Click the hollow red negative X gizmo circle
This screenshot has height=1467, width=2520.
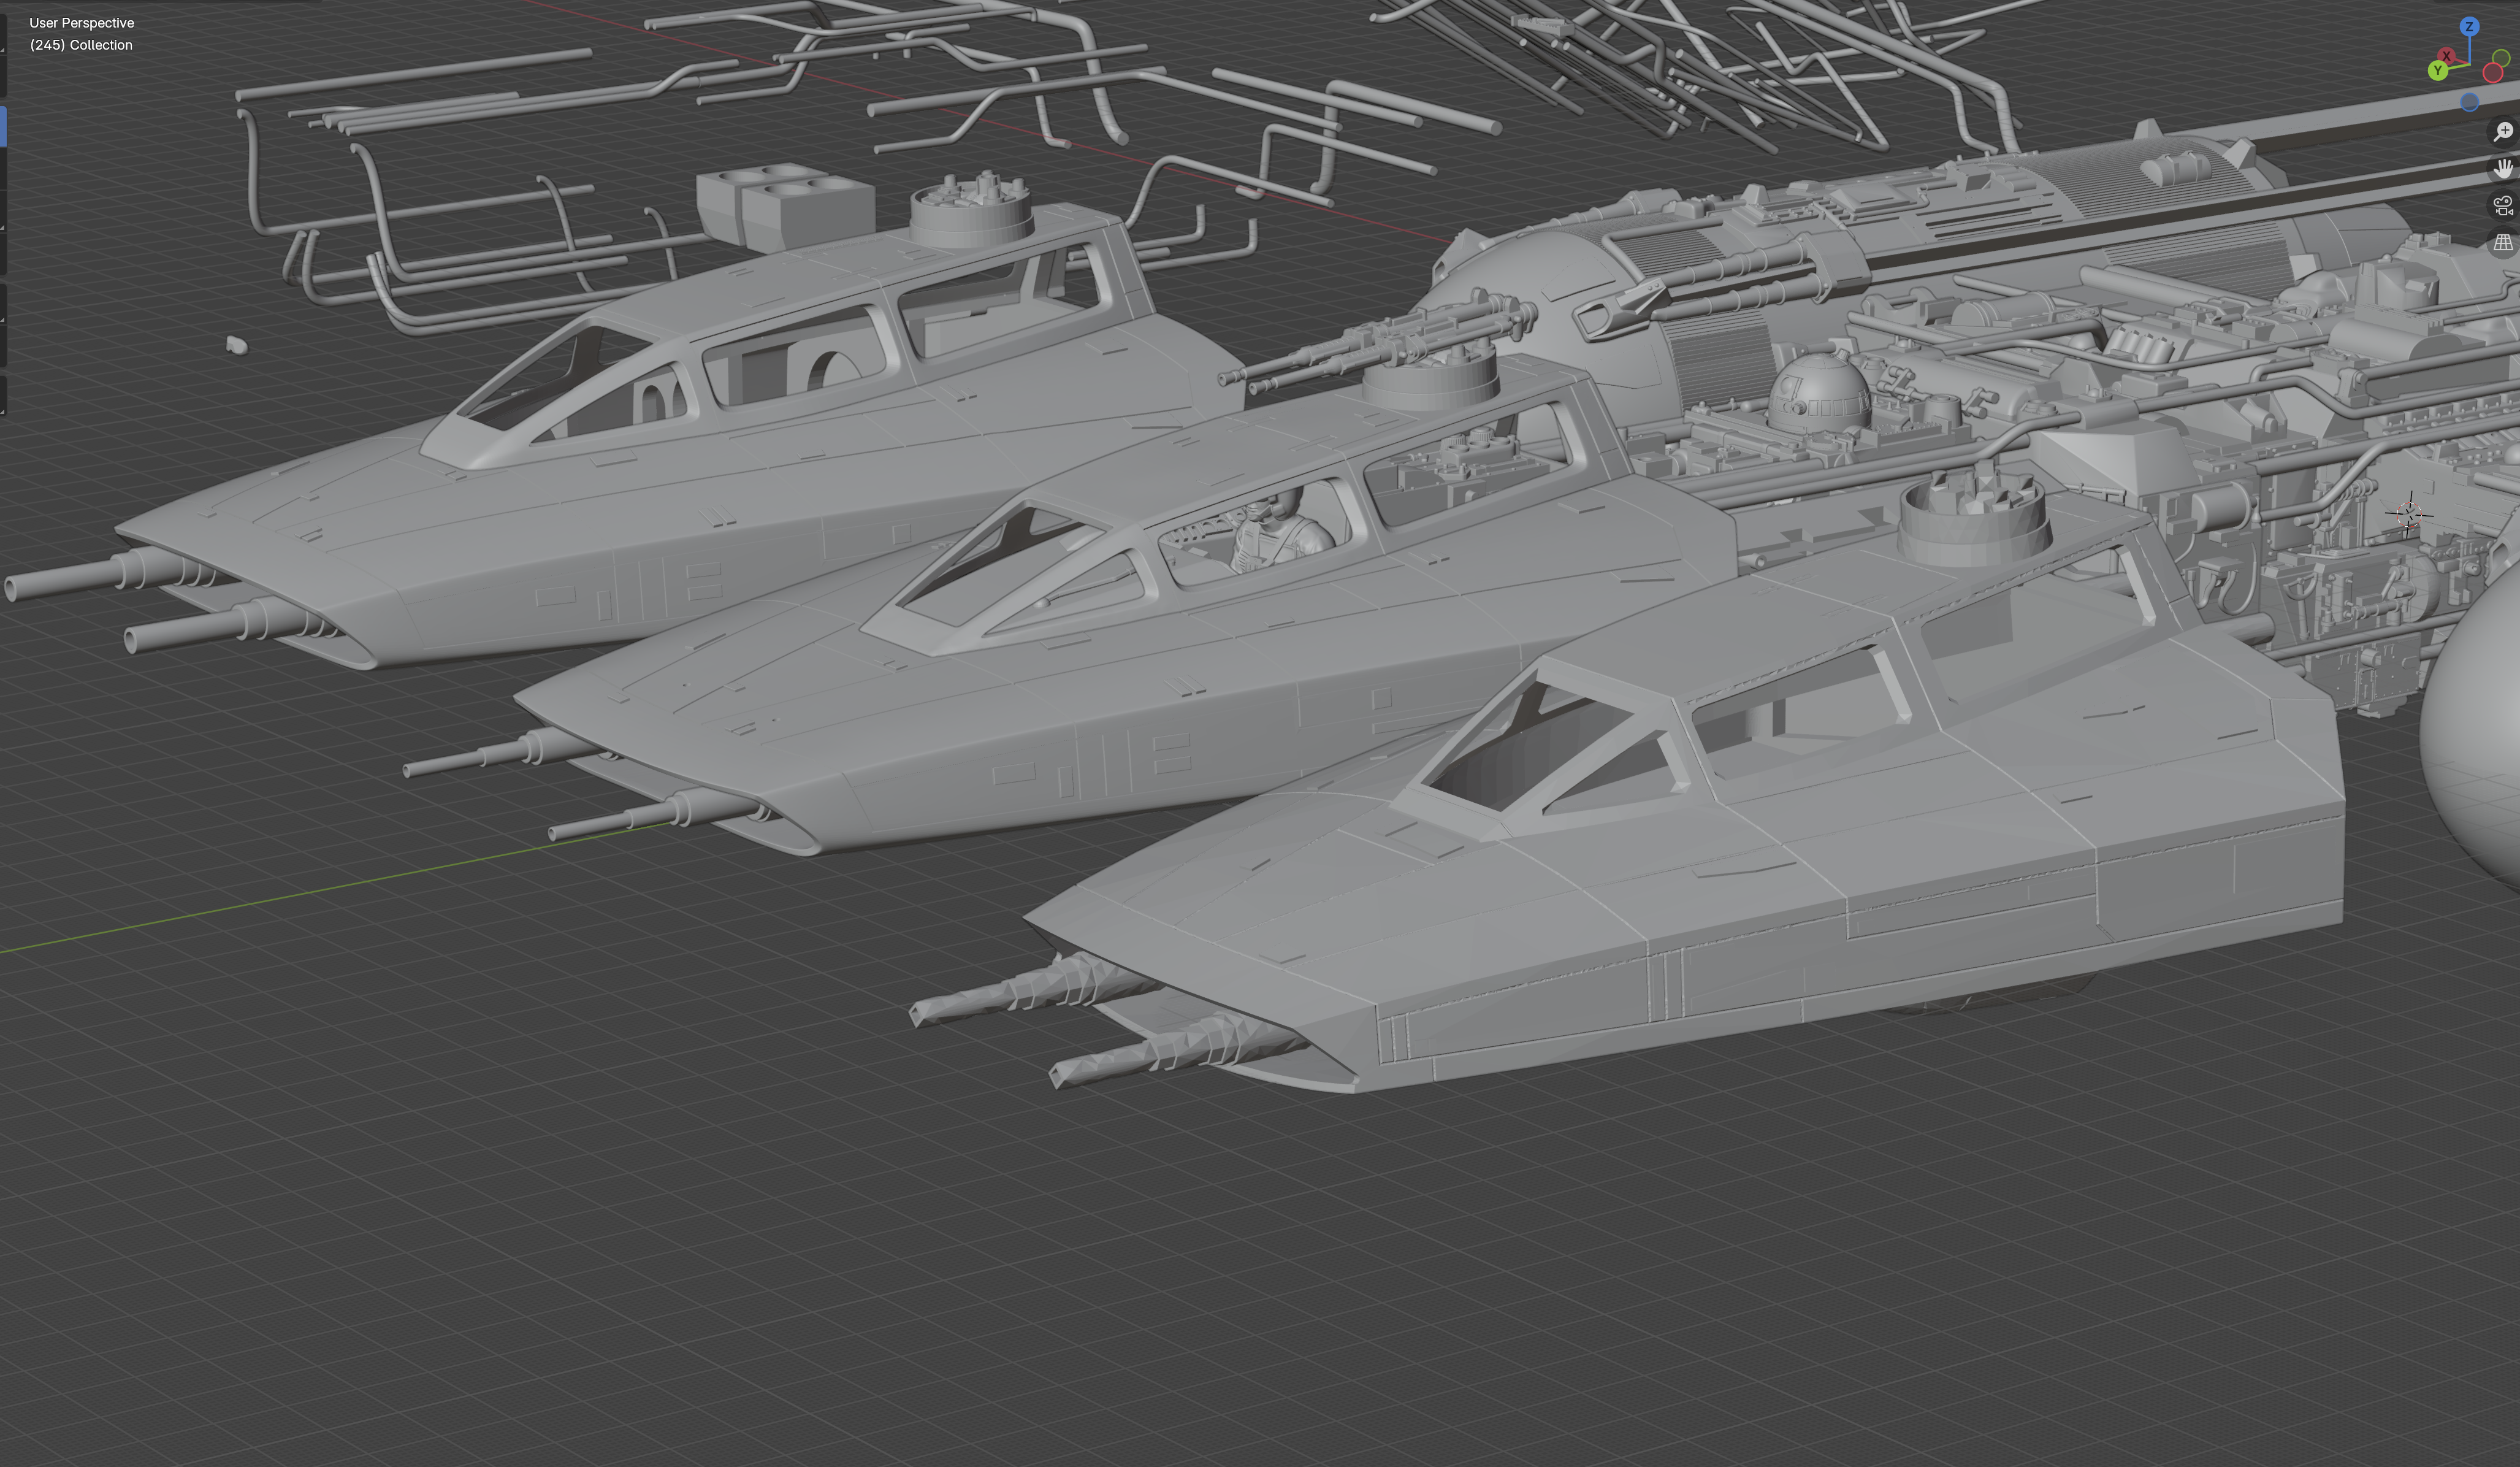(2493, 73)
